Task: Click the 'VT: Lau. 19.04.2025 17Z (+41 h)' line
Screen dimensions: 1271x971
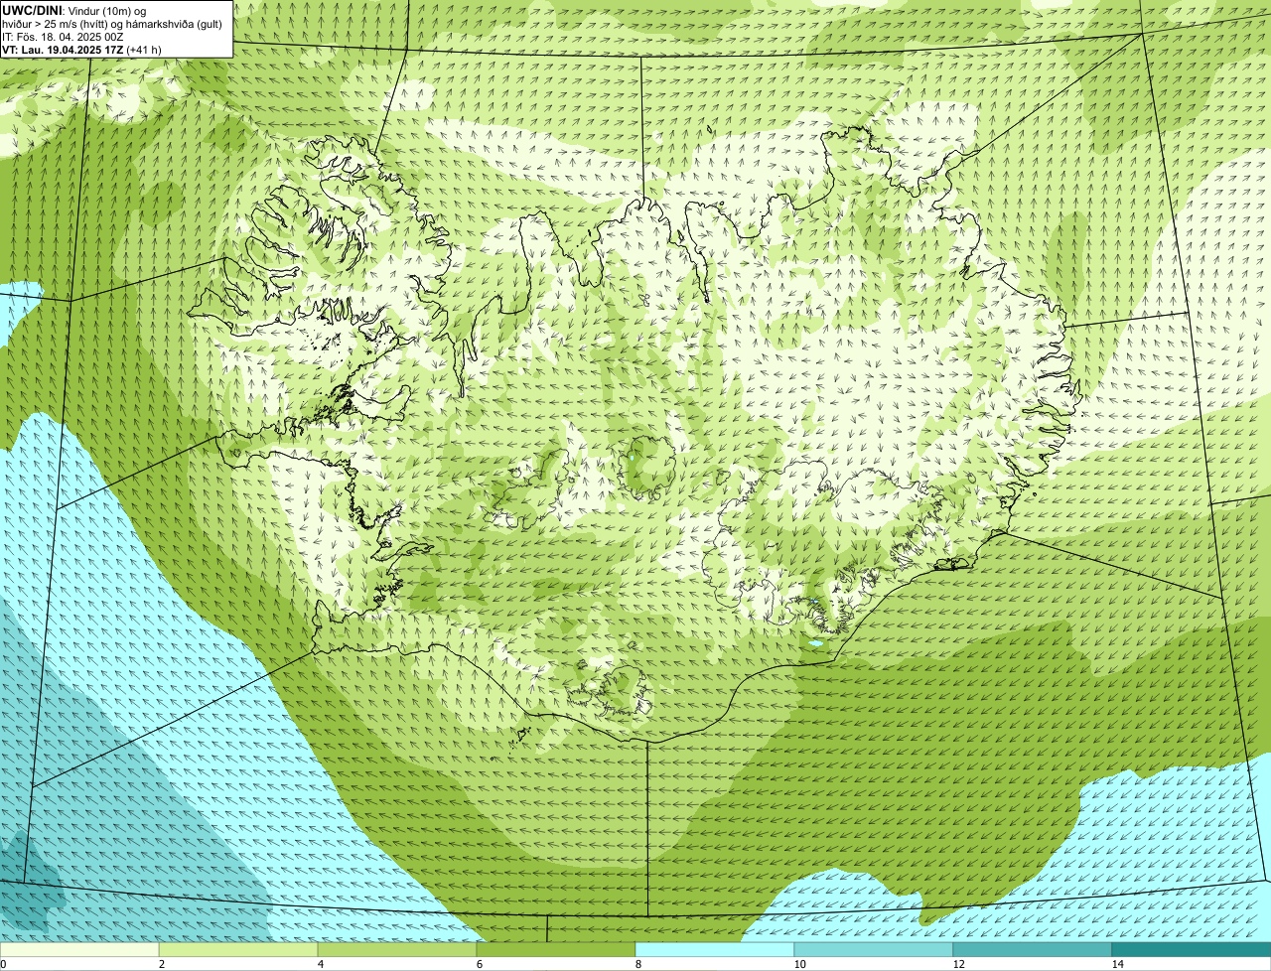Action: tap(81, 50)
